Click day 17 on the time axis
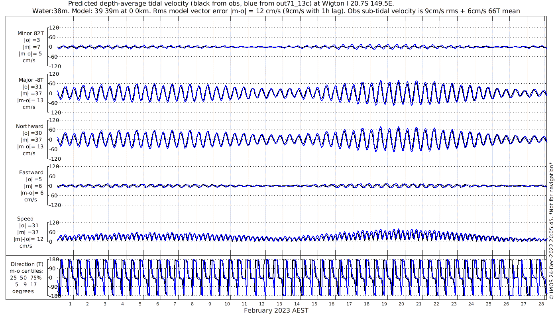The width and height of the screenshot is (558, 319). pyautogui.click(x=349, y=304)
